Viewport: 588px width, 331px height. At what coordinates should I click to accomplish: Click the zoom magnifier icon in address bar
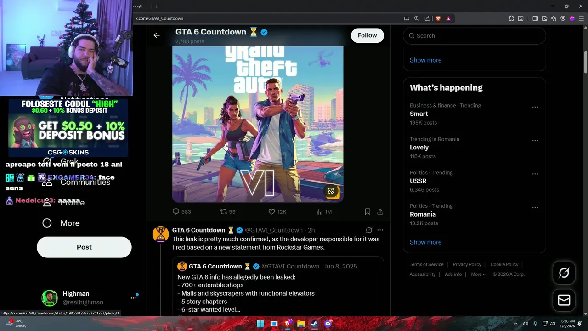(x=417, y=18)
